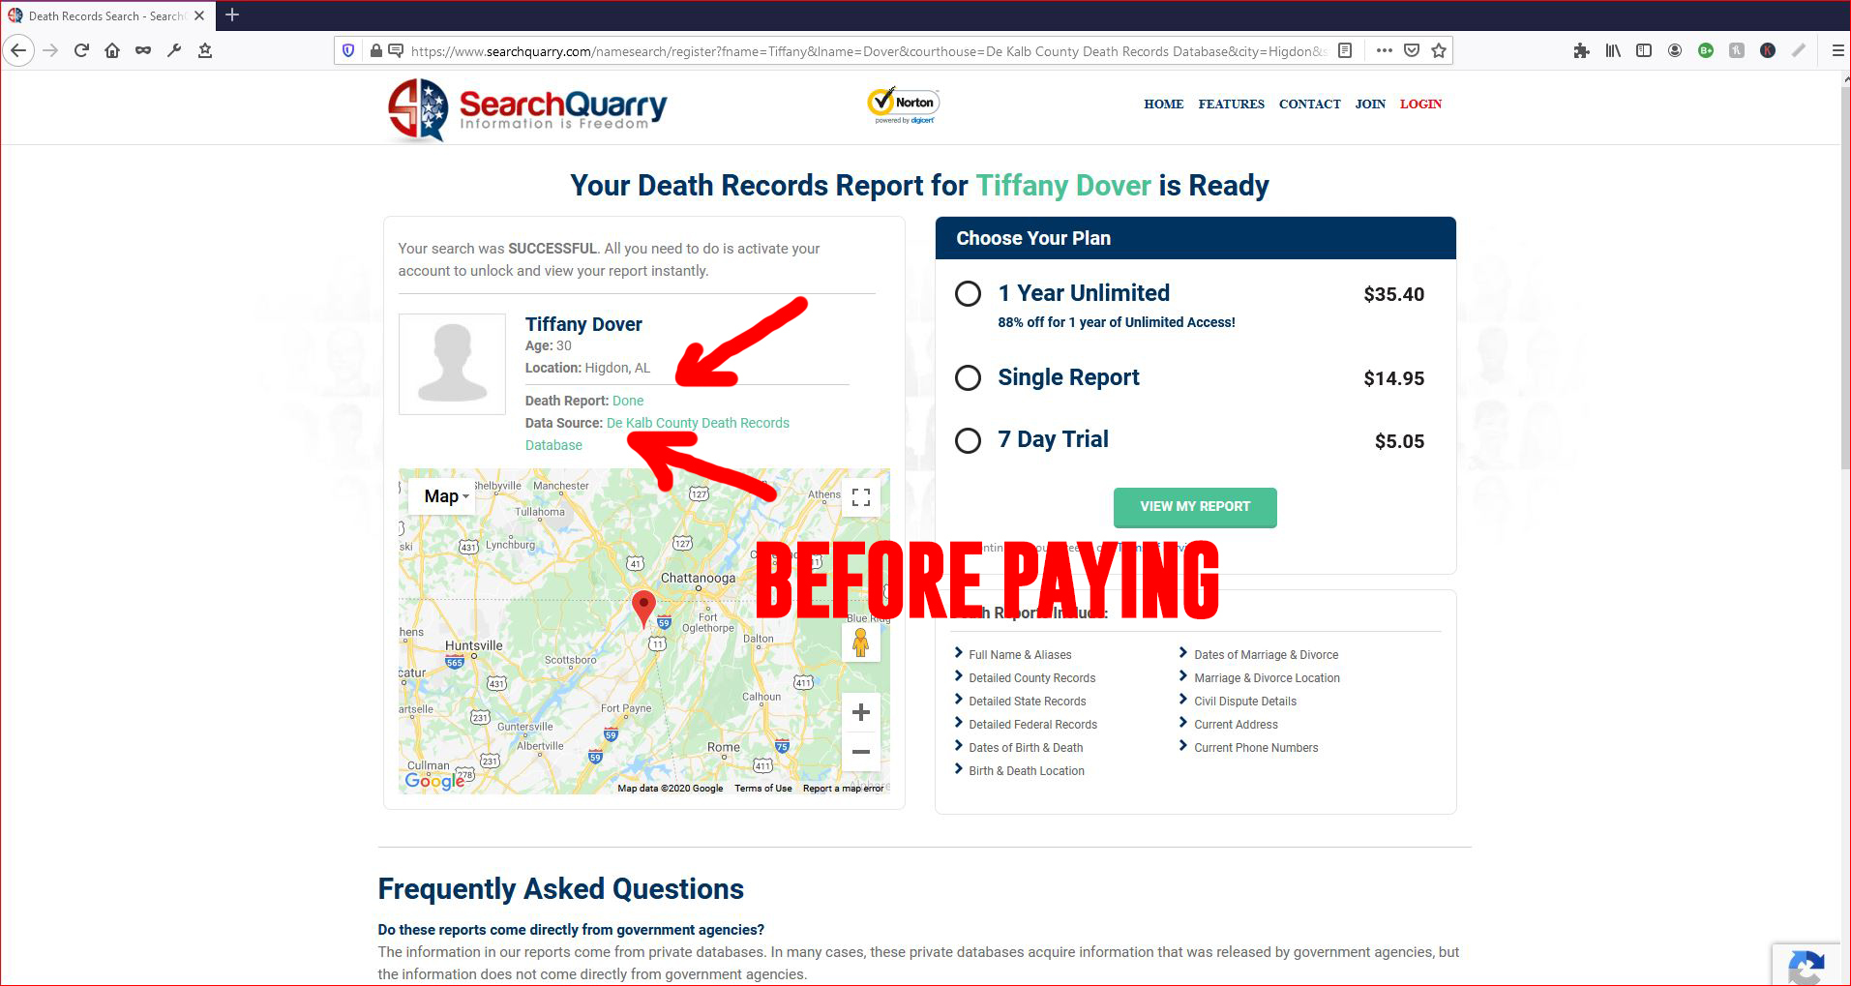Click the $14.95 price text
Image resolution: width=1851 pixels, height=986 pixels.
[1393, 378]
